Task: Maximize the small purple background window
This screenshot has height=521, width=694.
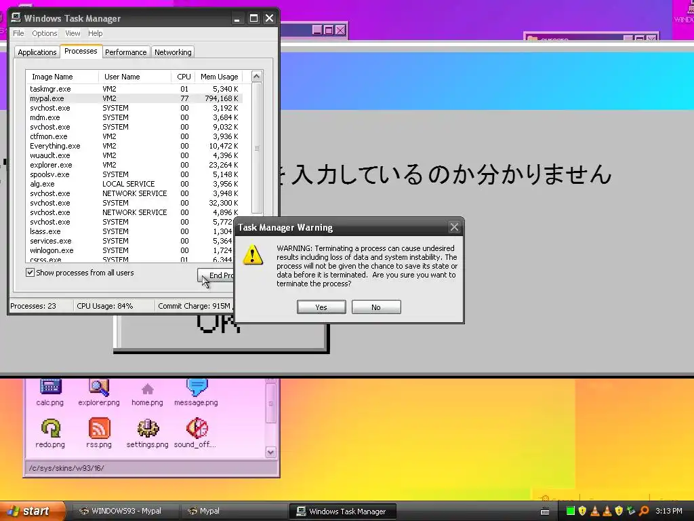Action: [329, 30]
